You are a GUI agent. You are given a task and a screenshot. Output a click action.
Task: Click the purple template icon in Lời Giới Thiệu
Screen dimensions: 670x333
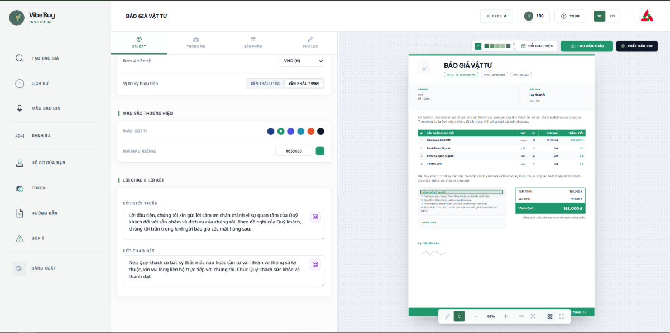[315, 217]
